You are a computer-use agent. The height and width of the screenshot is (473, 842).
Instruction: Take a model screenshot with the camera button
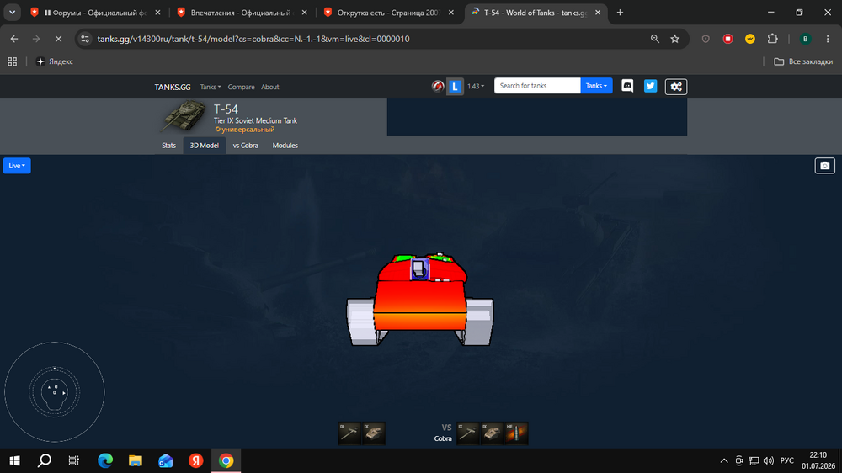(825, 165)
